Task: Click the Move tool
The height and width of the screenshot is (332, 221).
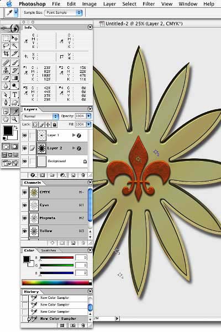Action: 14,38
